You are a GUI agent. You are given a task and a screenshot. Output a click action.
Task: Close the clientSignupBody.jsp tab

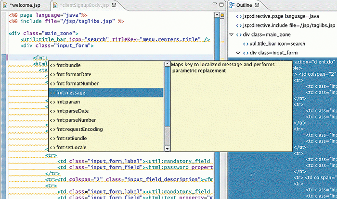[x=114, y=5]
